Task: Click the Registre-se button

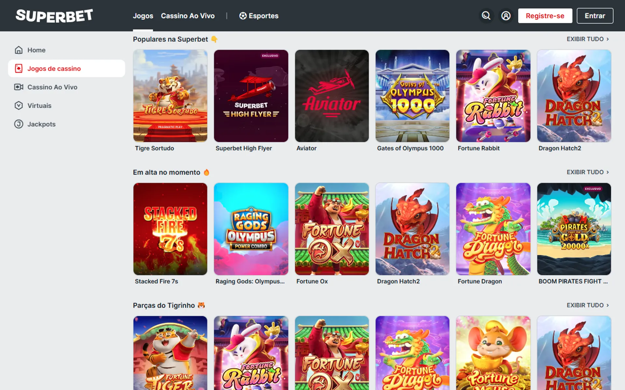Action: 545,16
